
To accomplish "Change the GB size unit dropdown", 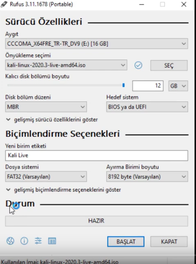I will click(178, 86).
